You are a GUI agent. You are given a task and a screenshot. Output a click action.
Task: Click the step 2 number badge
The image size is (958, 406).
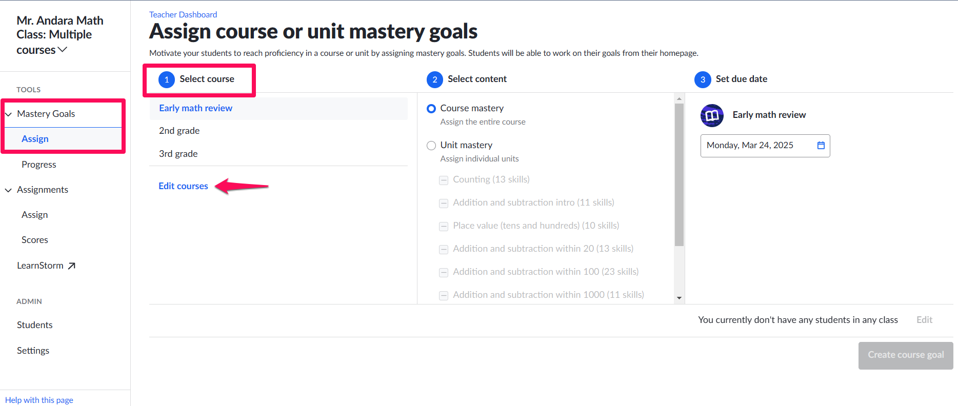pos(434,79)
